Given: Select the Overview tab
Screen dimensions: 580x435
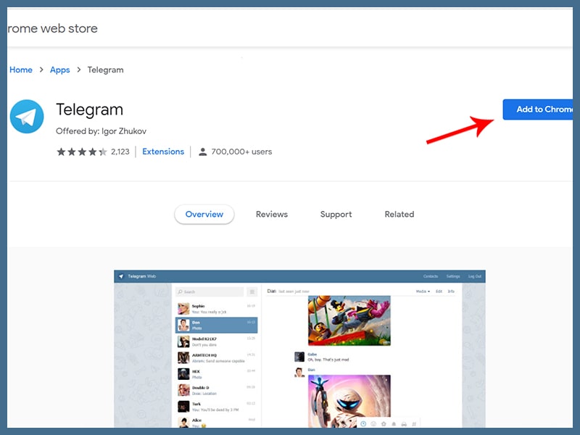Looking at the screenshot, I should [204, 214].
